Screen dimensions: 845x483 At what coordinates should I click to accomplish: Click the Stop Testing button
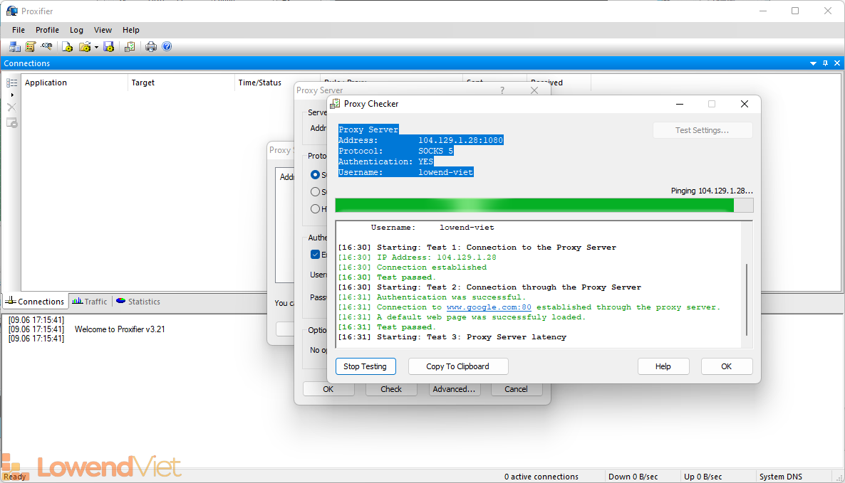pos(365,366)
